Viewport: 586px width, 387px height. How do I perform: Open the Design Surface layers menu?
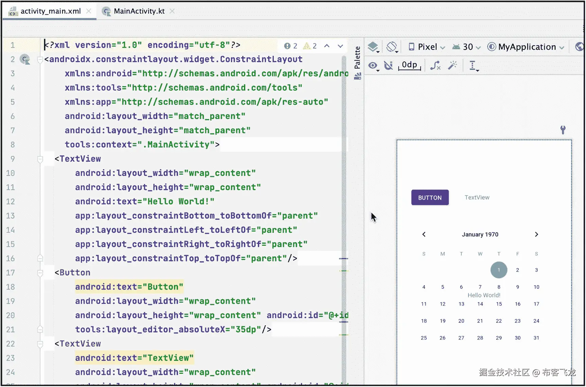(x=373, y=47)
